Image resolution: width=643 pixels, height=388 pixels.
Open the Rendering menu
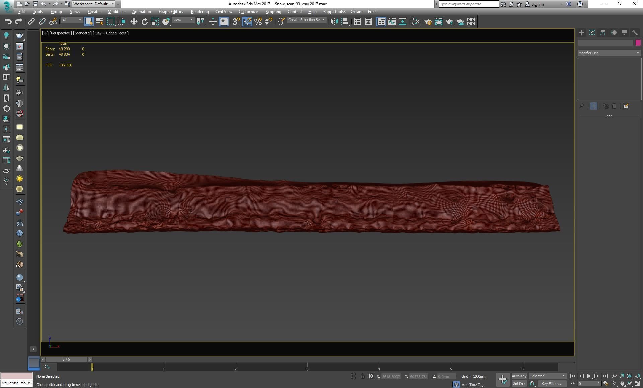pyautogui.click(x=200, y=12)
